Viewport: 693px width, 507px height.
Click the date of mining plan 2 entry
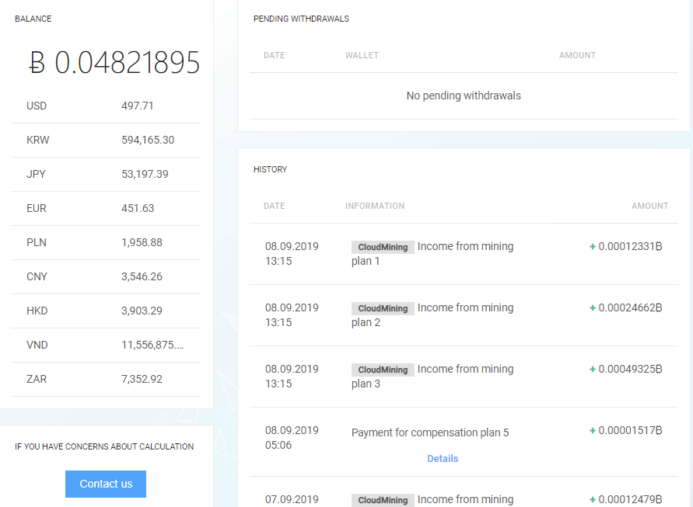pyautogui.click(x=292, y=315)
